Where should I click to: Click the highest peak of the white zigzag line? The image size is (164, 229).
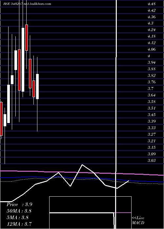[x=82, y=165]
